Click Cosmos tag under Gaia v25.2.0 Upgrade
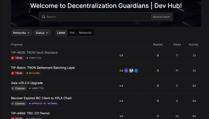The height and width of the screenshot is (119, 209). [18, 89]
